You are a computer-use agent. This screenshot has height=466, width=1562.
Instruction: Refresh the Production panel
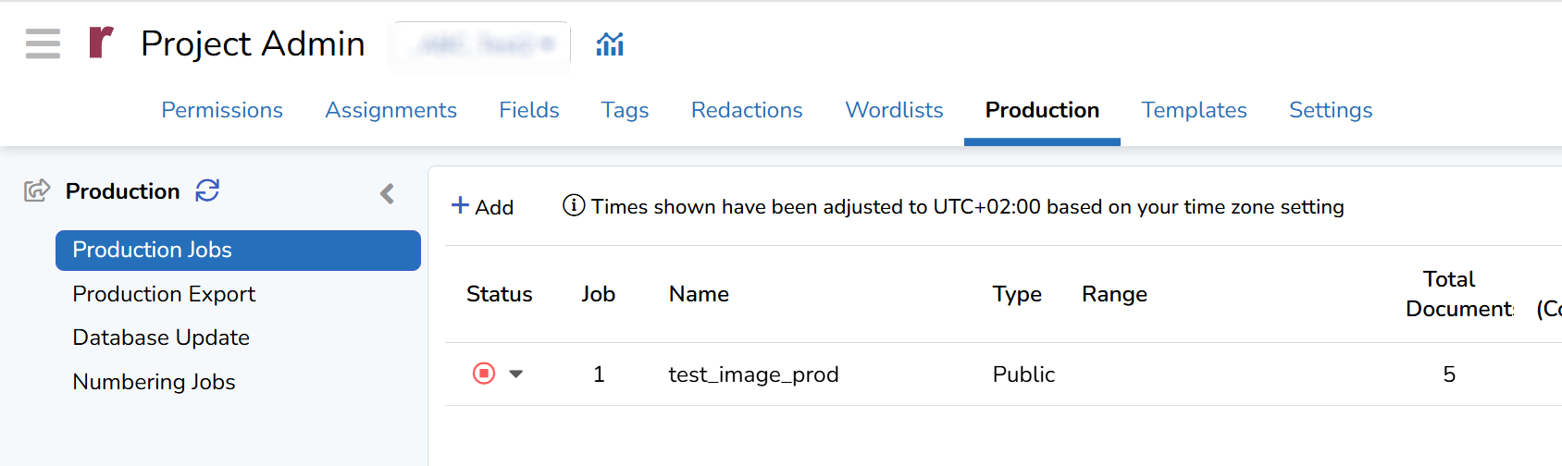(207, 190)
